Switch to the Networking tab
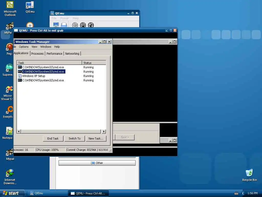This screenshot has height=197, width=262. pyautogui.click(x=72, y=54)
